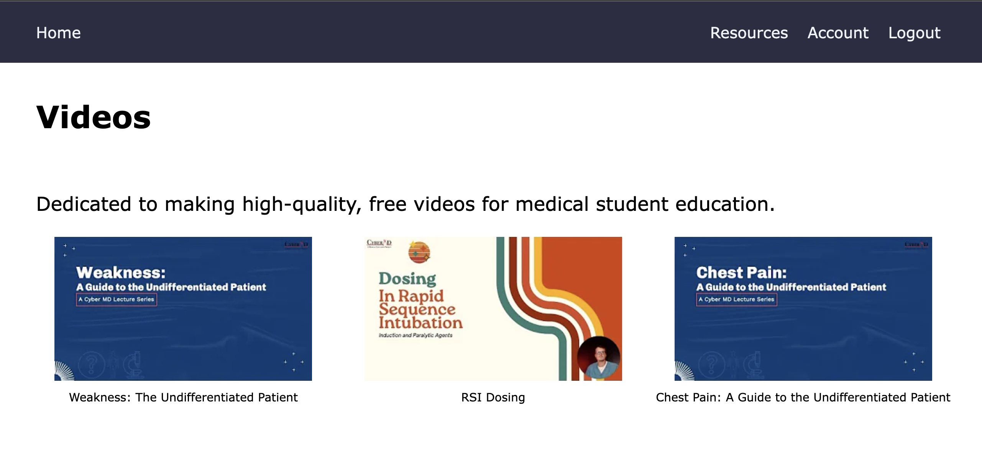Open the Account page
982x460 pixels.
coord(838,33)
